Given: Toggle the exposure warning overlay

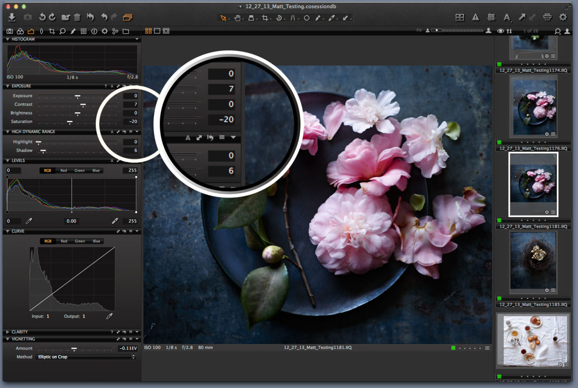Looking at the screenshot, I should pyautogui.click(x=475, y=18).
